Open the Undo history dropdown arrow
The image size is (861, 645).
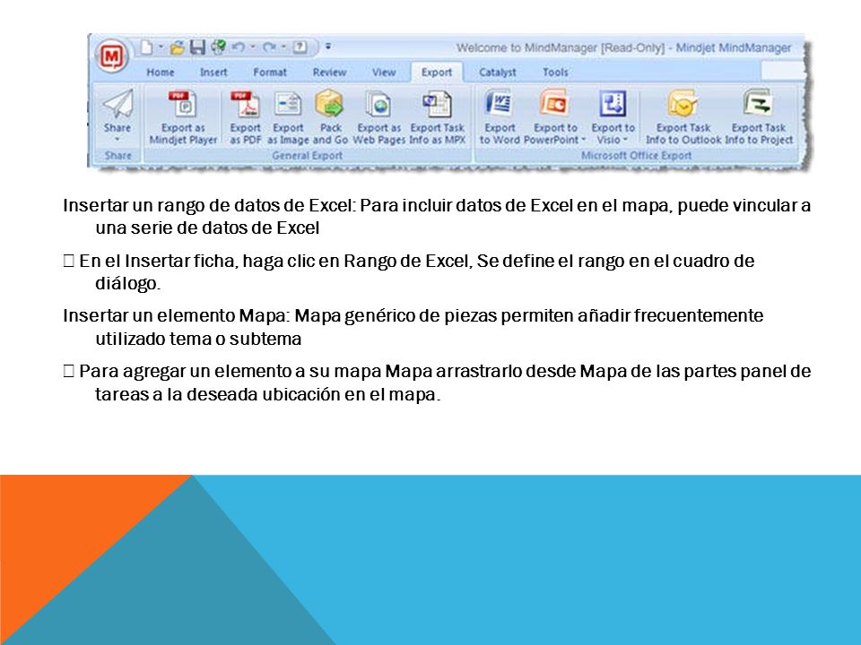tap(253, 47)
